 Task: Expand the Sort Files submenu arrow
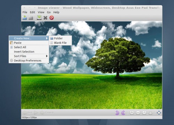click(47, 56)
